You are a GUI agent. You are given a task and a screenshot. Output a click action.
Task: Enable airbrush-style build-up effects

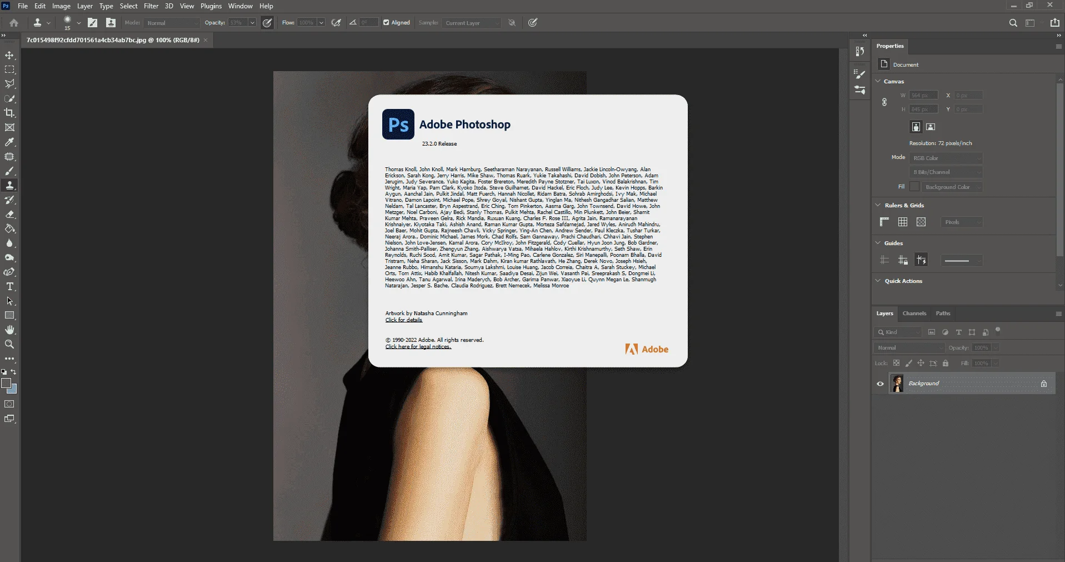(336, 23)
